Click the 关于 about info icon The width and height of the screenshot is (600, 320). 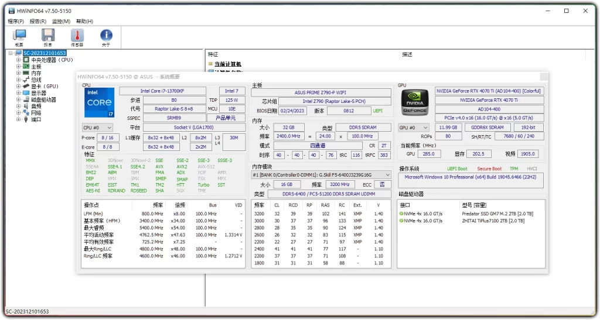click(x=106, y=36)
